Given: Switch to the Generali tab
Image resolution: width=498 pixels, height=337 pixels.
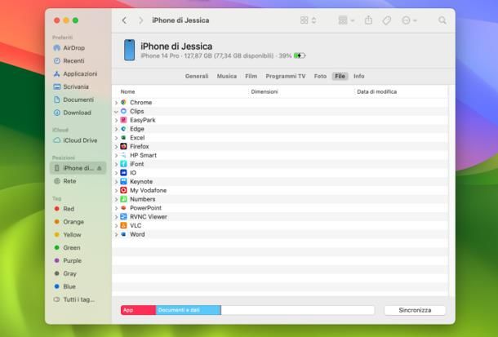Looking at the screenshot, I should (197, 76).
